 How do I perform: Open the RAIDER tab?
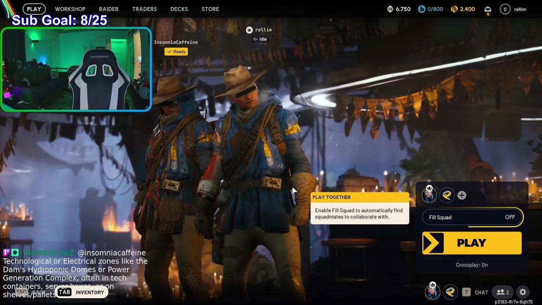[x=109, y=9]
